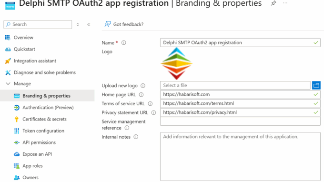This screenshot has width=324, height=182.
Task: Click the Privacy statement URL info icon
Action: pos(153,112)
